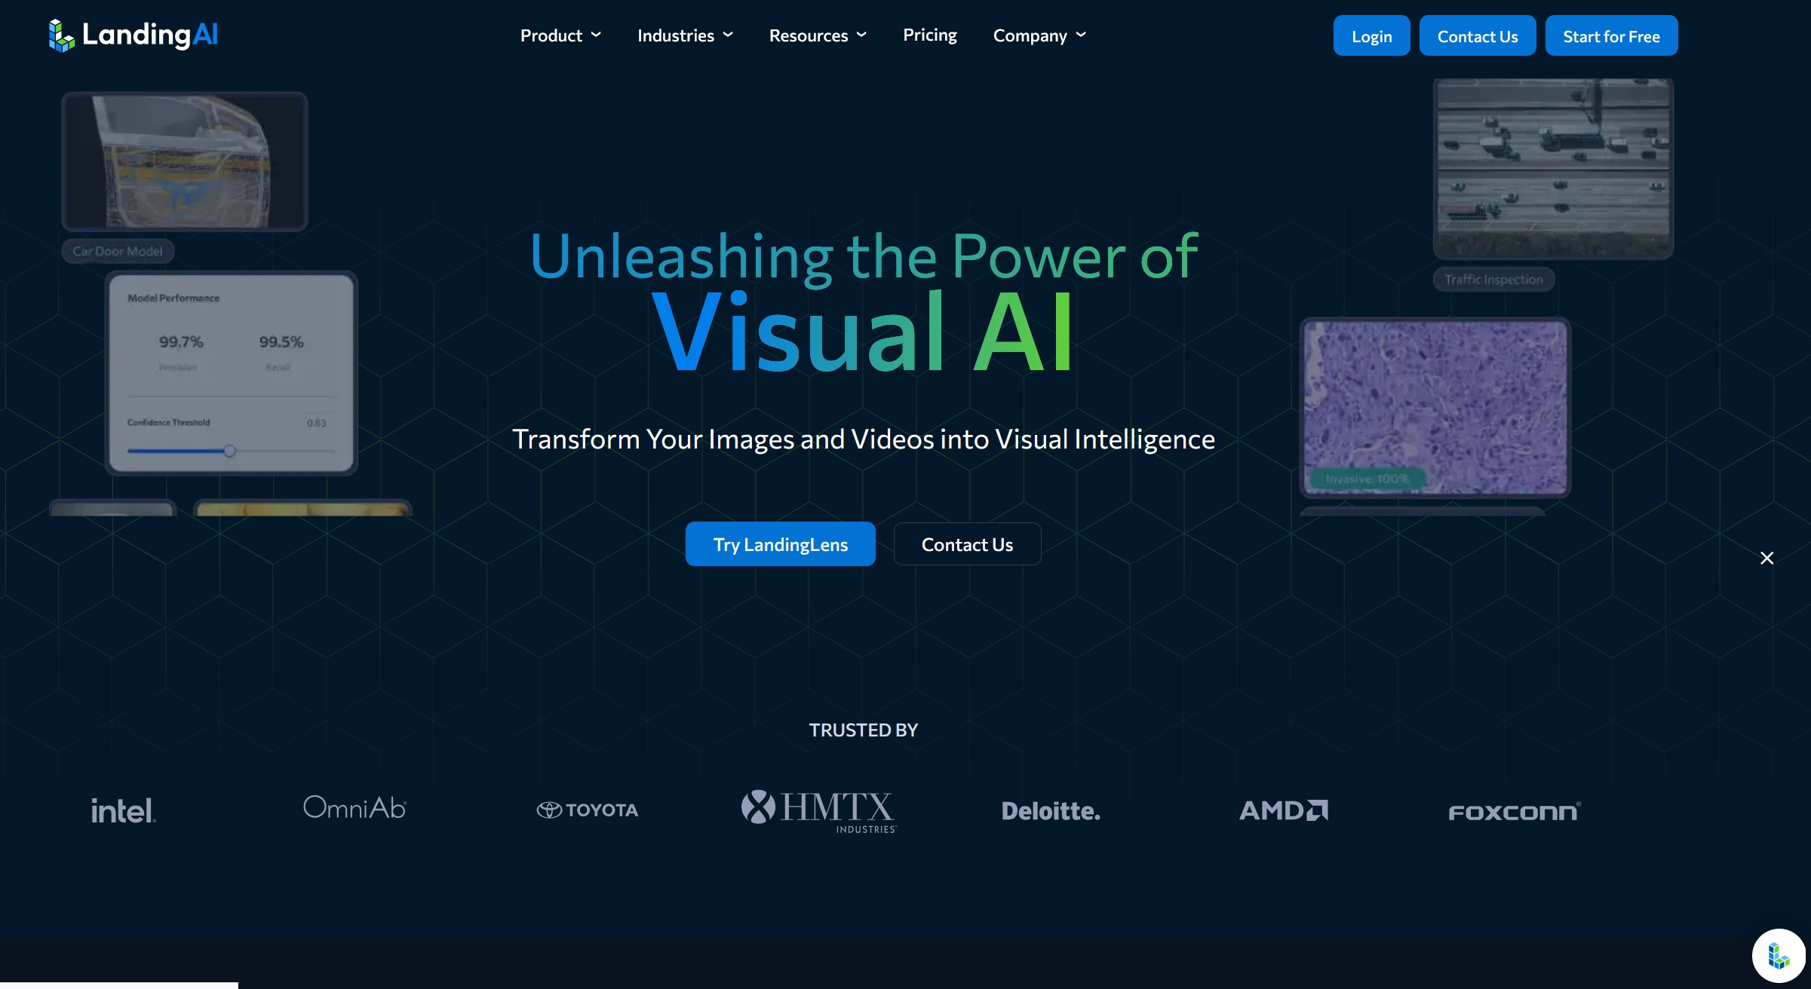Click the Contact Us button
This screenshot has height=989, width=1811.
(x=1478, y=35)
